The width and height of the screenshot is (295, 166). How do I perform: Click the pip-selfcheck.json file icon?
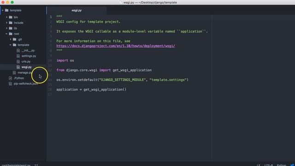pyautogui.click(x=10, y=83)
